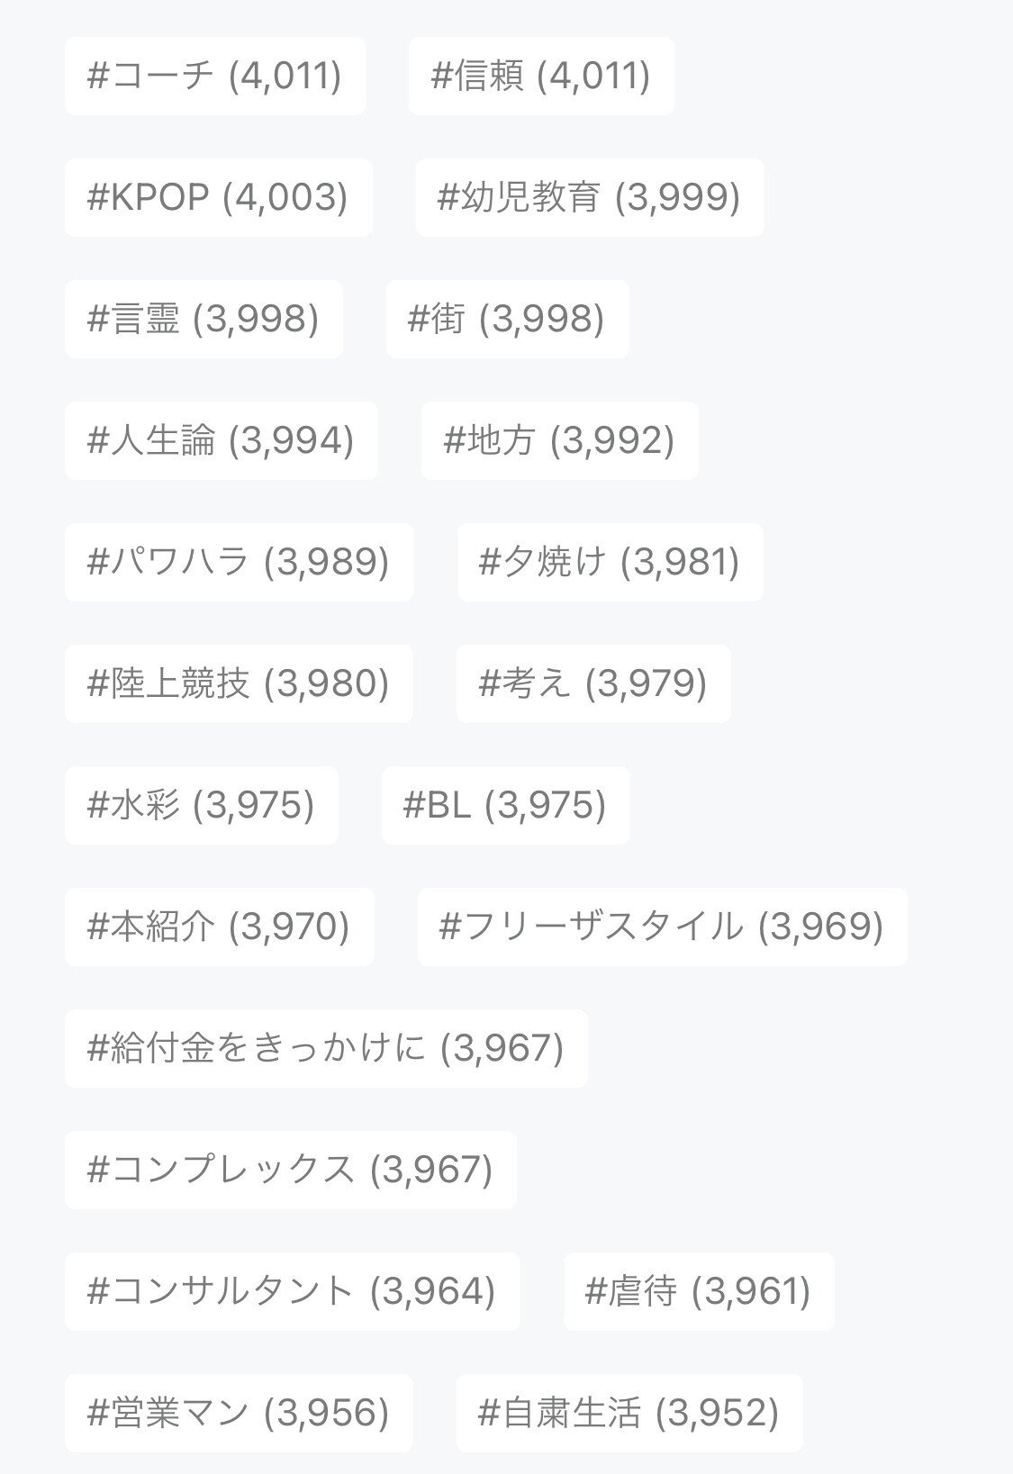Select the #信頼 hashtag tag
This screenshot has height=1474, width=1013.
click(540, 76)
